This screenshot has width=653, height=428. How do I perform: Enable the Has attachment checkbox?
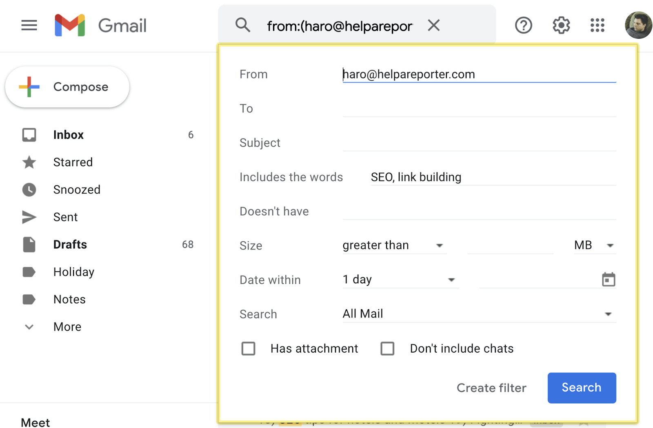pyautogui.click(x=248, y=349)
